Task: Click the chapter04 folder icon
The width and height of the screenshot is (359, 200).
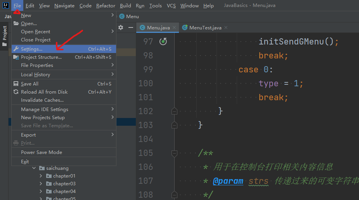Action: coord(49,191)
